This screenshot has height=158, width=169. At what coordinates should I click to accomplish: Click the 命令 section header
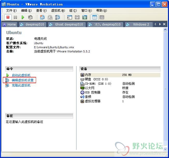39,69
